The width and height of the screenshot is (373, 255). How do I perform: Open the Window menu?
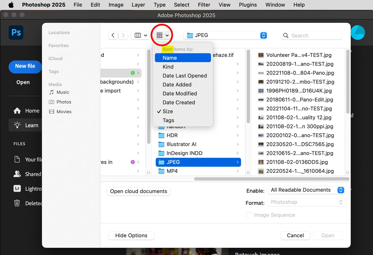275,5
